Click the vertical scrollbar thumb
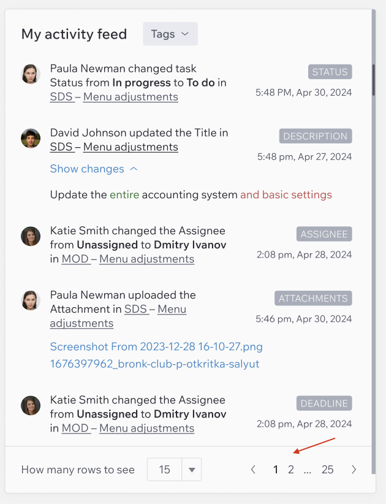Screen dimensions: 386x504 [373, 80]
